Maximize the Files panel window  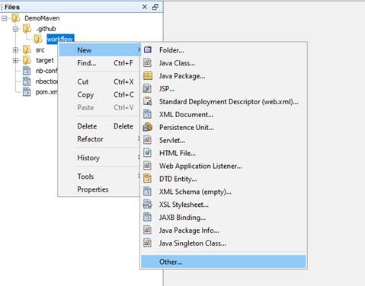(155, 7)
